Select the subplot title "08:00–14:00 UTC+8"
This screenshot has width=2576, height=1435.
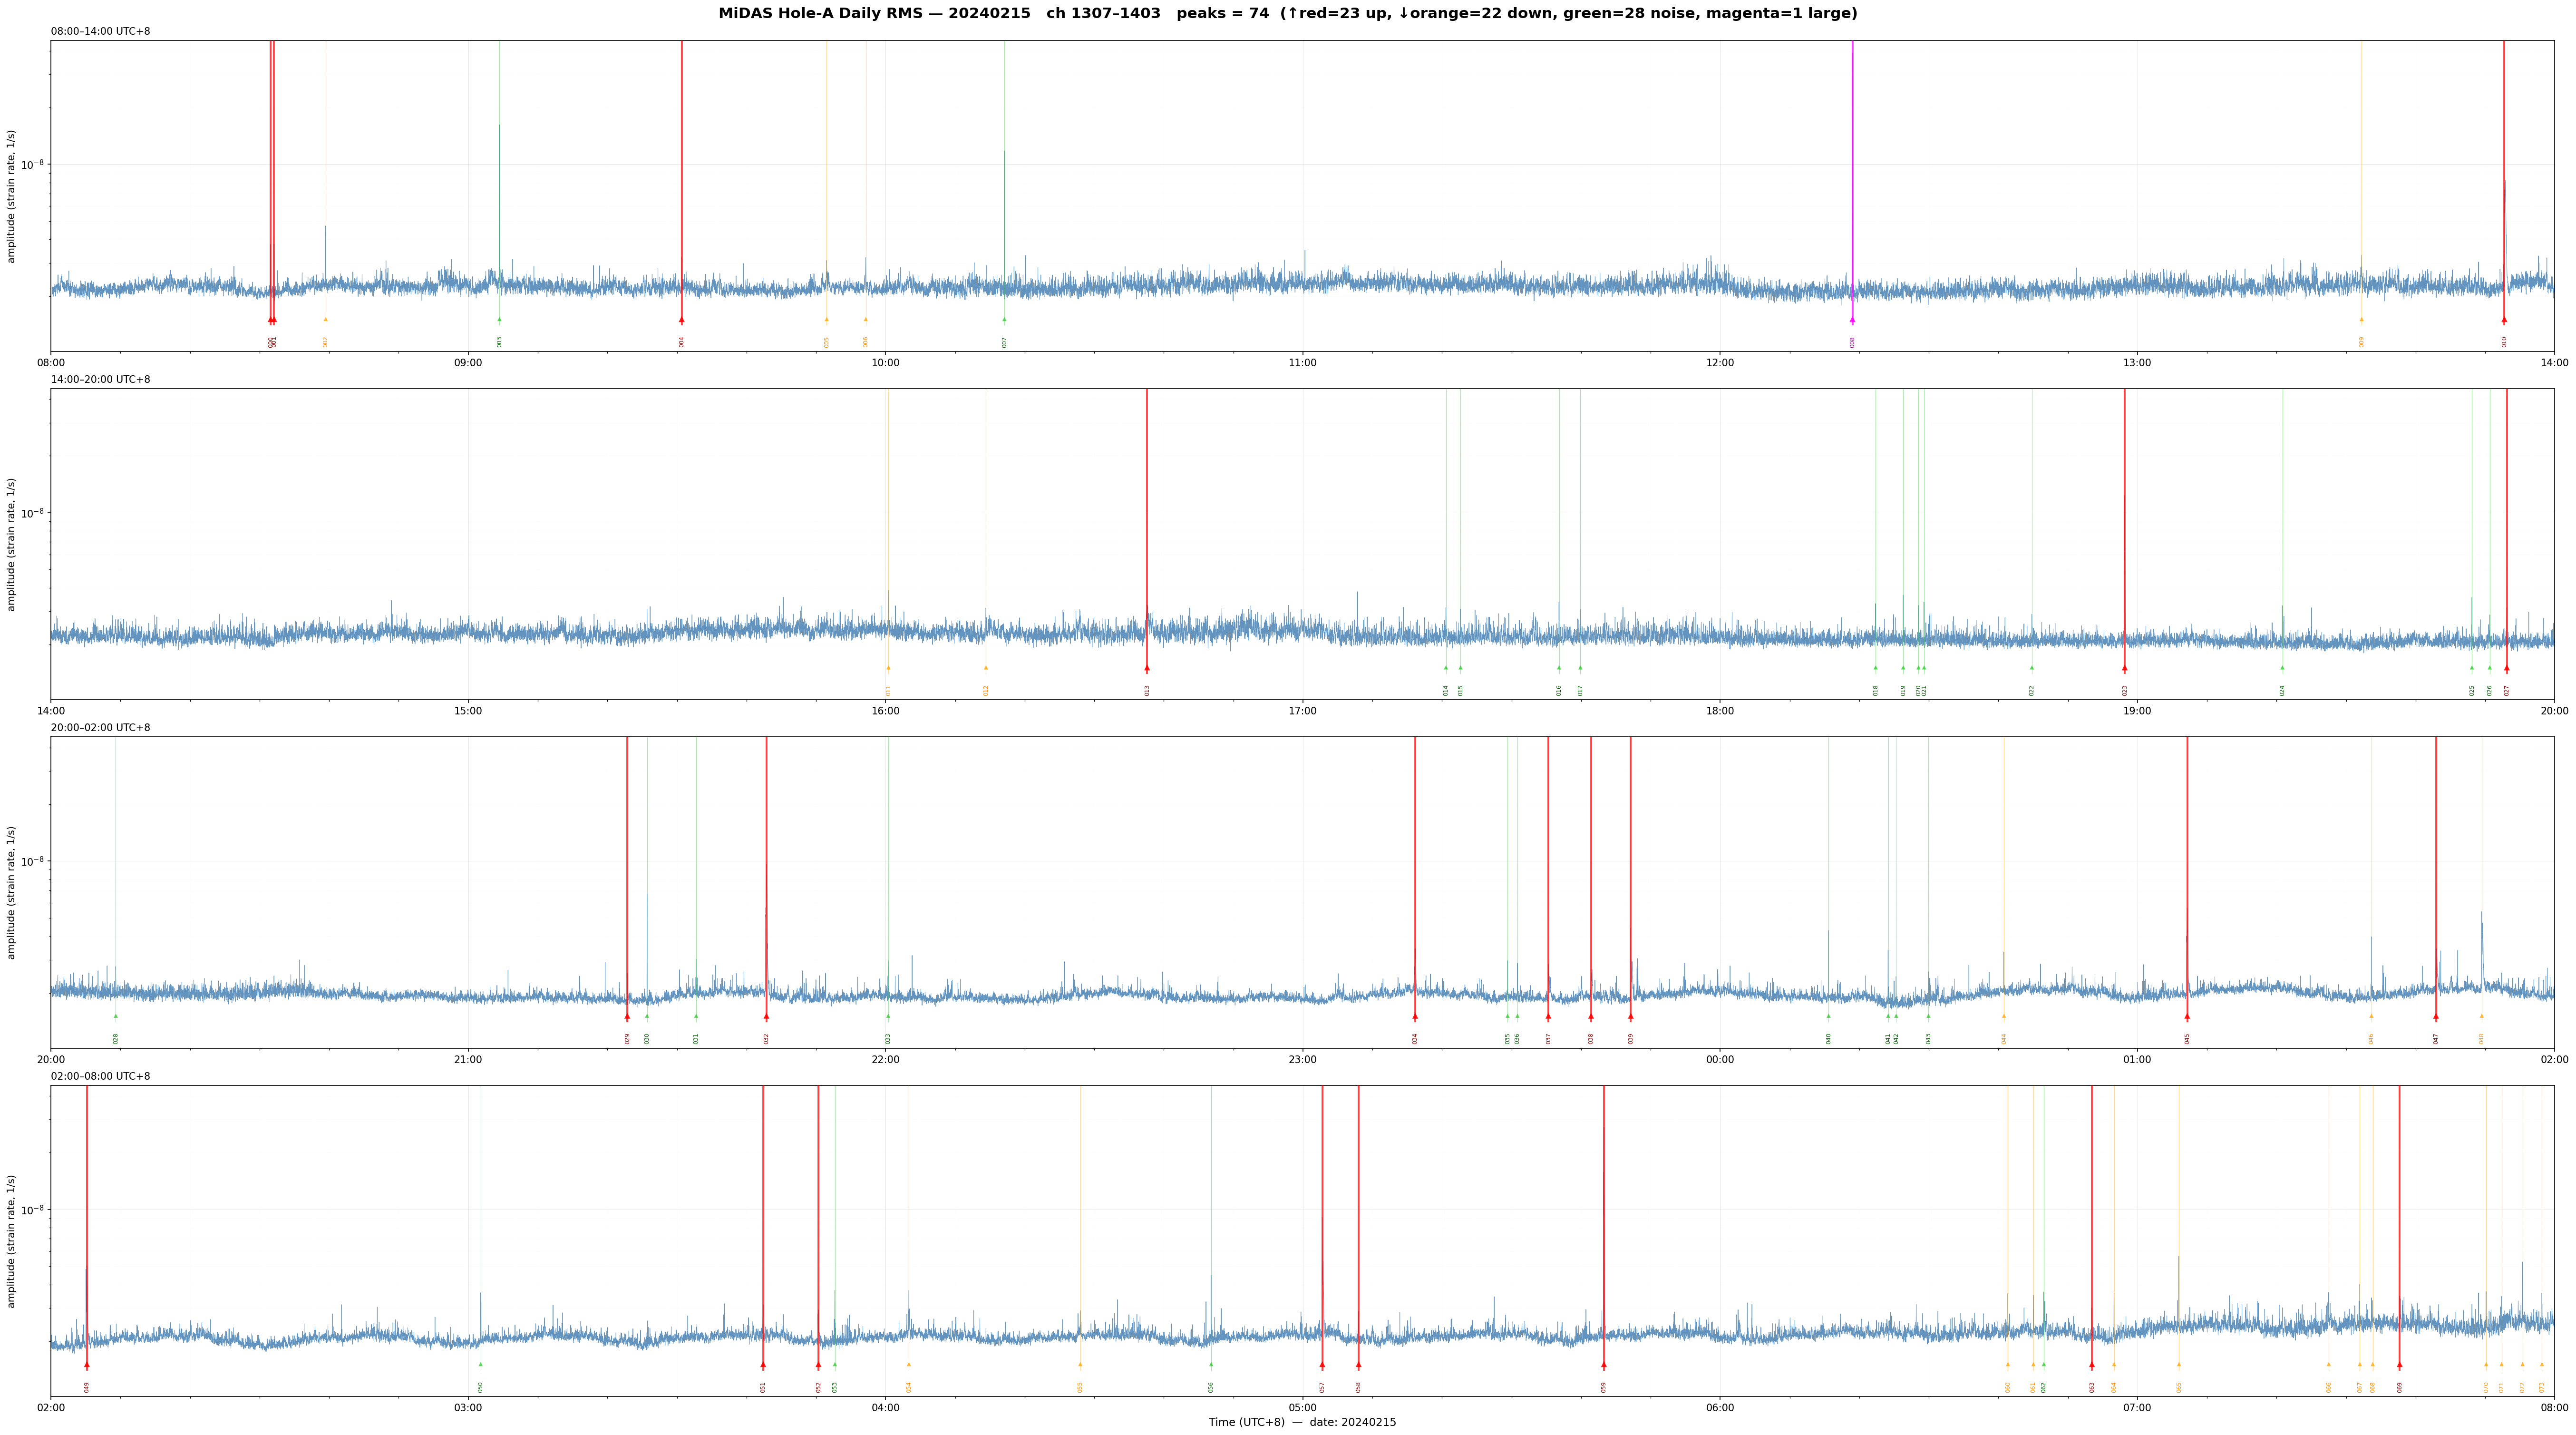101,32
